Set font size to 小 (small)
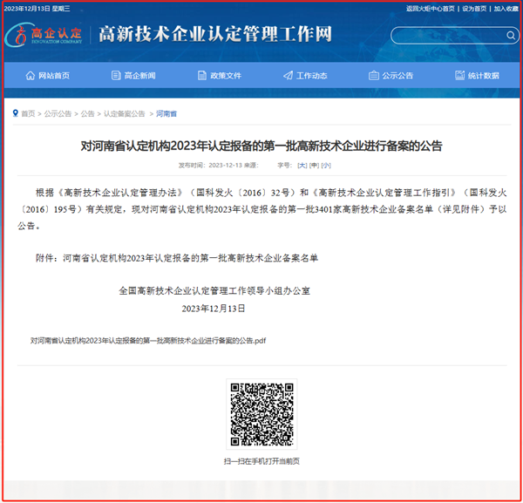The image size is (523, 503). (326, 165)
